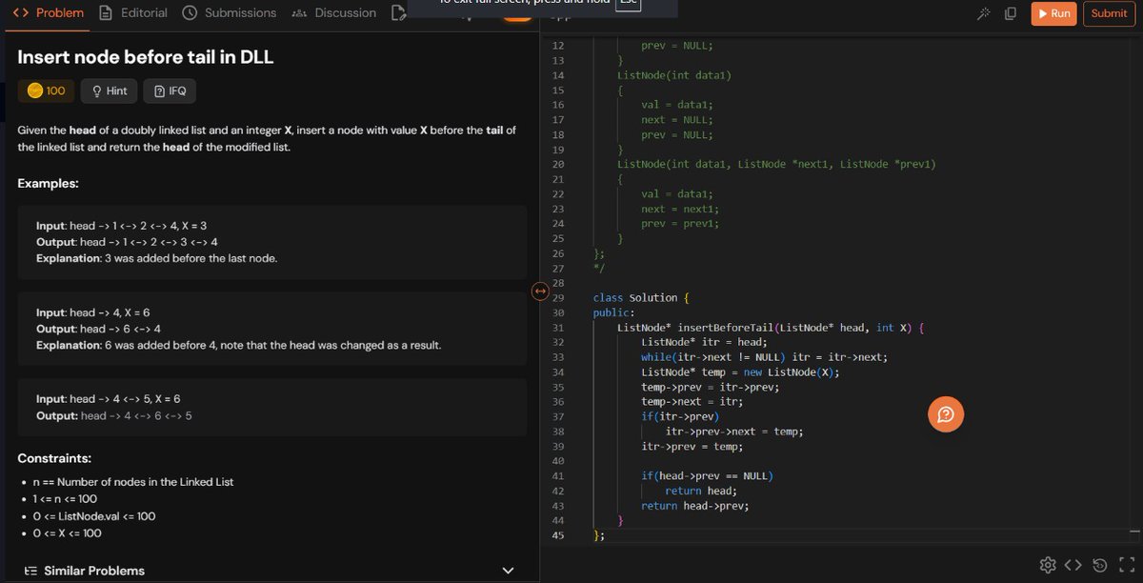Click 'Explanation: 3 was added before the last node.'
This screenshot has height=583, width=1143.
point(156,258)
